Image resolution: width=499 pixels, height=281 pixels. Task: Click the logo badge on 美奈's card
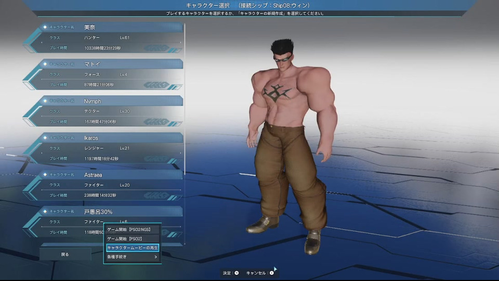[x=156, y=48]
